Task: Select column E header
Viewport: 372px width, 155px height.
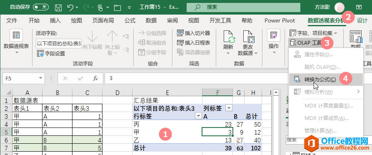Action: (167, 92)
